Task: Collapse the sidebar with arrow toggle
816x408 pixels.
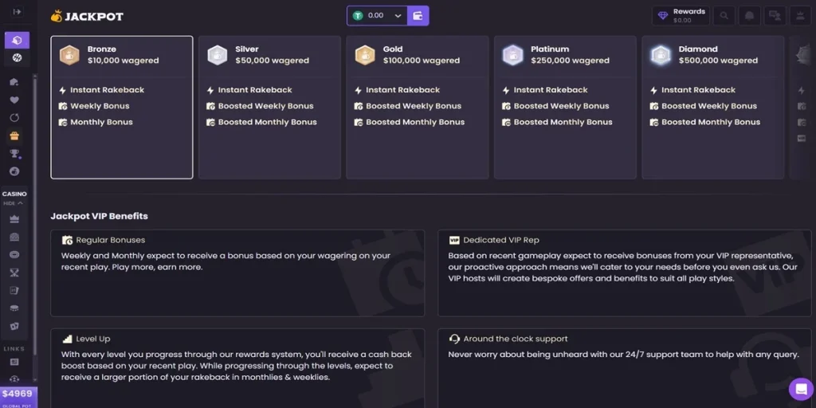Action: 17,12
